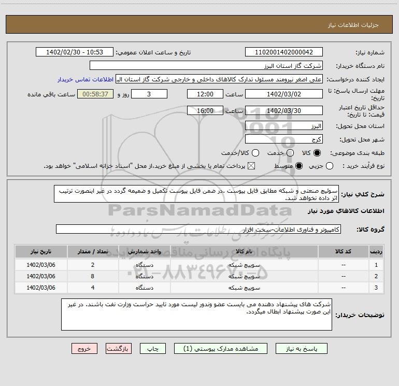
Task: Toggle the اسناد خزانه اسلامی payment checkbox
Action: pos(251,166)
